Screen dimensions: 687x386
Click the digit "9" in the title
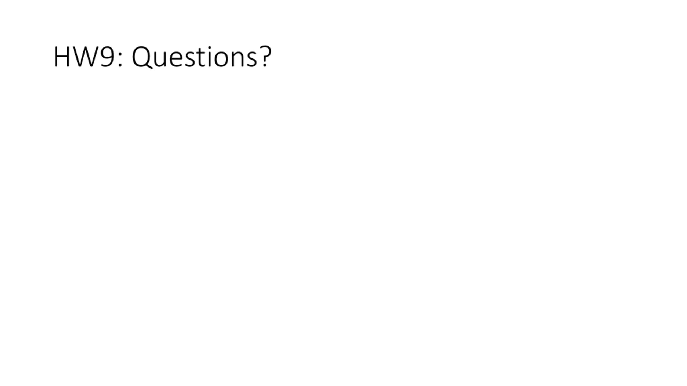[x=107, y=57]
